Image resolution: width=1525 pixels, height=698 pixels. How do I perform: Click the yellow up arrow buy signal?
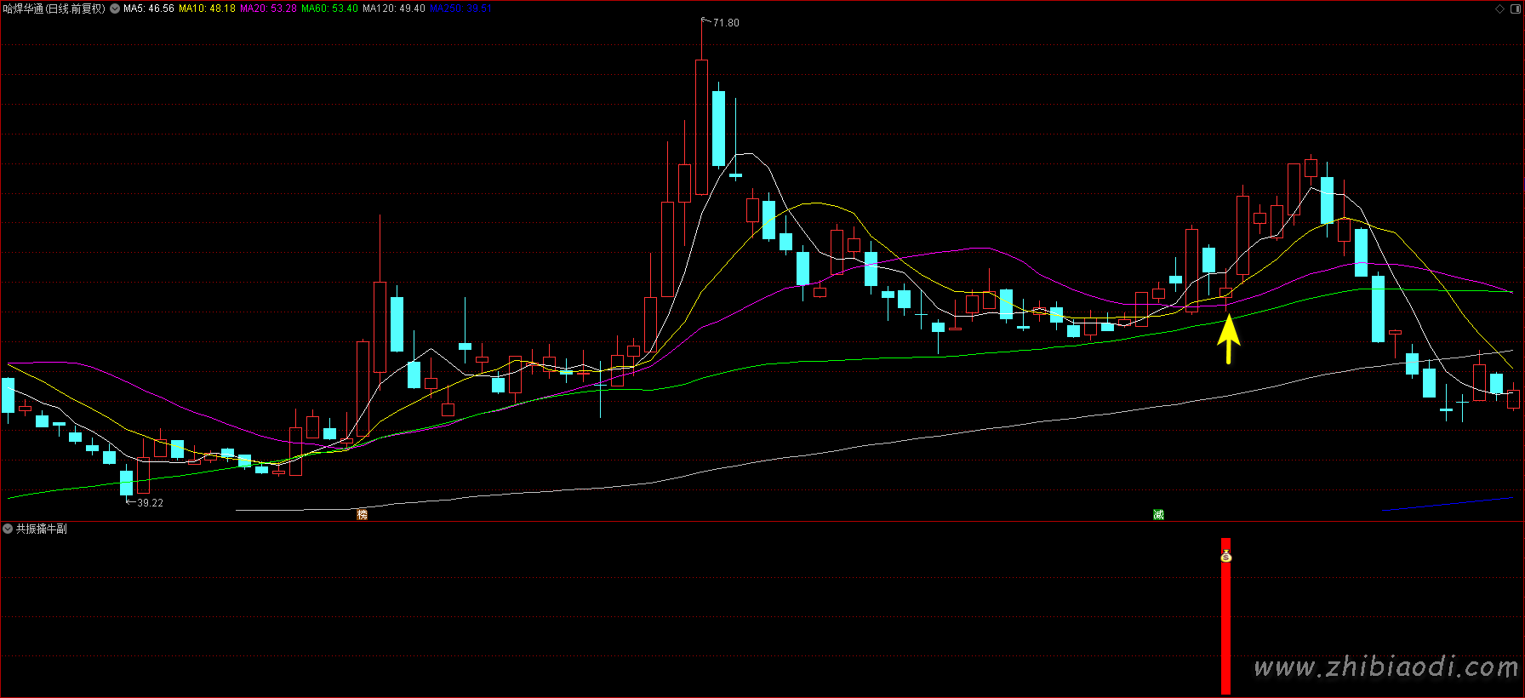point(1228,339)
